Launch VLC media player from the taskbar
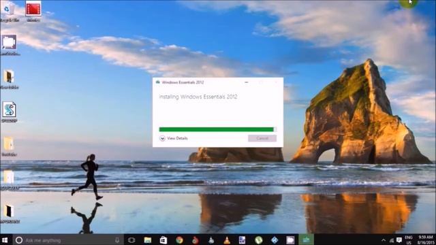Image resolution: width=436 pixels, height=245 pixels. (x=227, y=240)
